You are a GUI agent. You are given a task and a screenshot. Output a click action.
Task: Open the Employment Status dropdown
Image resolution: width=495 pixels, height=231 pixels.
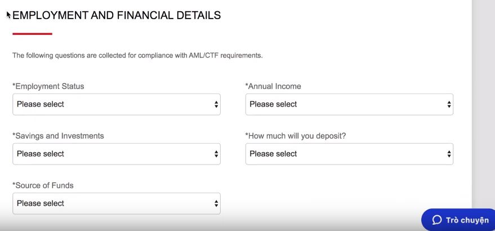(117, 104)
